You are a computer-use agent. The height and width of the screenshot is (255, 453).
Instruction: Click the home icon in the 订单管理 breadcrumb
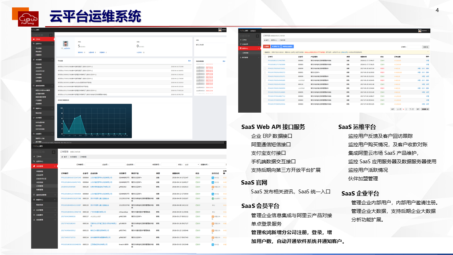click(62, 156)
